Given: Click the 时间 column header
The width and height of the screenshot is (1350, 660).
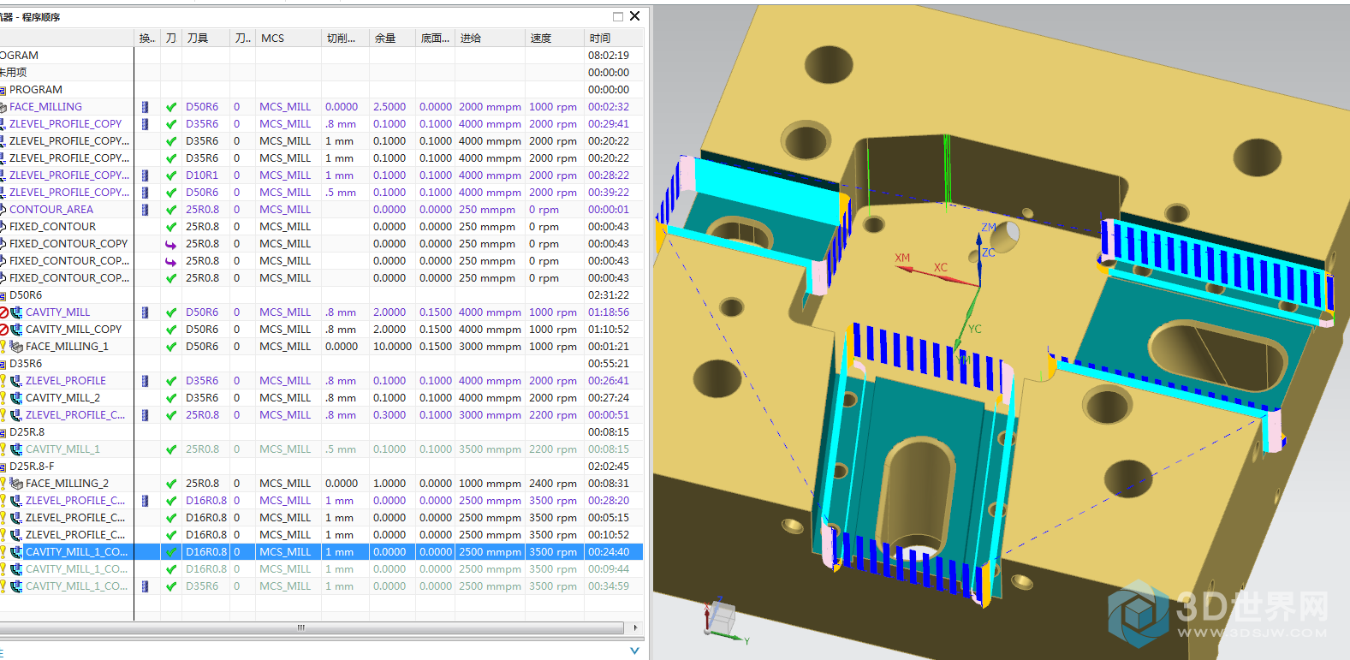Looking at the screenshot, I should [x=614, y=39].
